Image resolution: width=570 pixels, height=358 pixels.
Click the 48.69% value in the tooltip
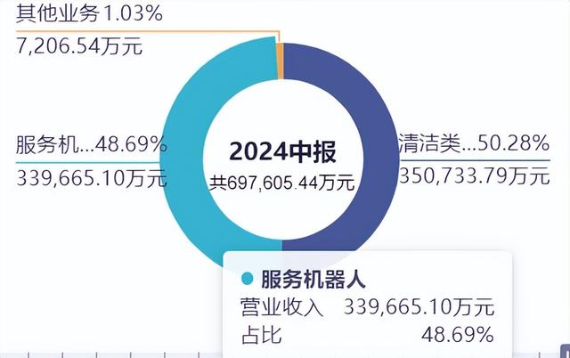tap(458, 335)
